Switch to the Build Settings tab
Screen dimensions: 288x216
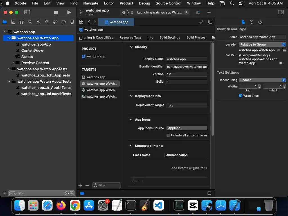[170, 37]
